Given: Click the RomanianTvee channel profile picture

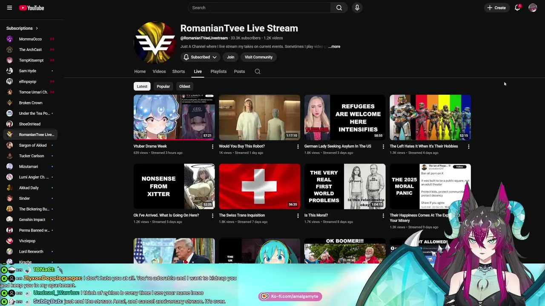Looking at the screenshot, I should [x=155, y=43].
